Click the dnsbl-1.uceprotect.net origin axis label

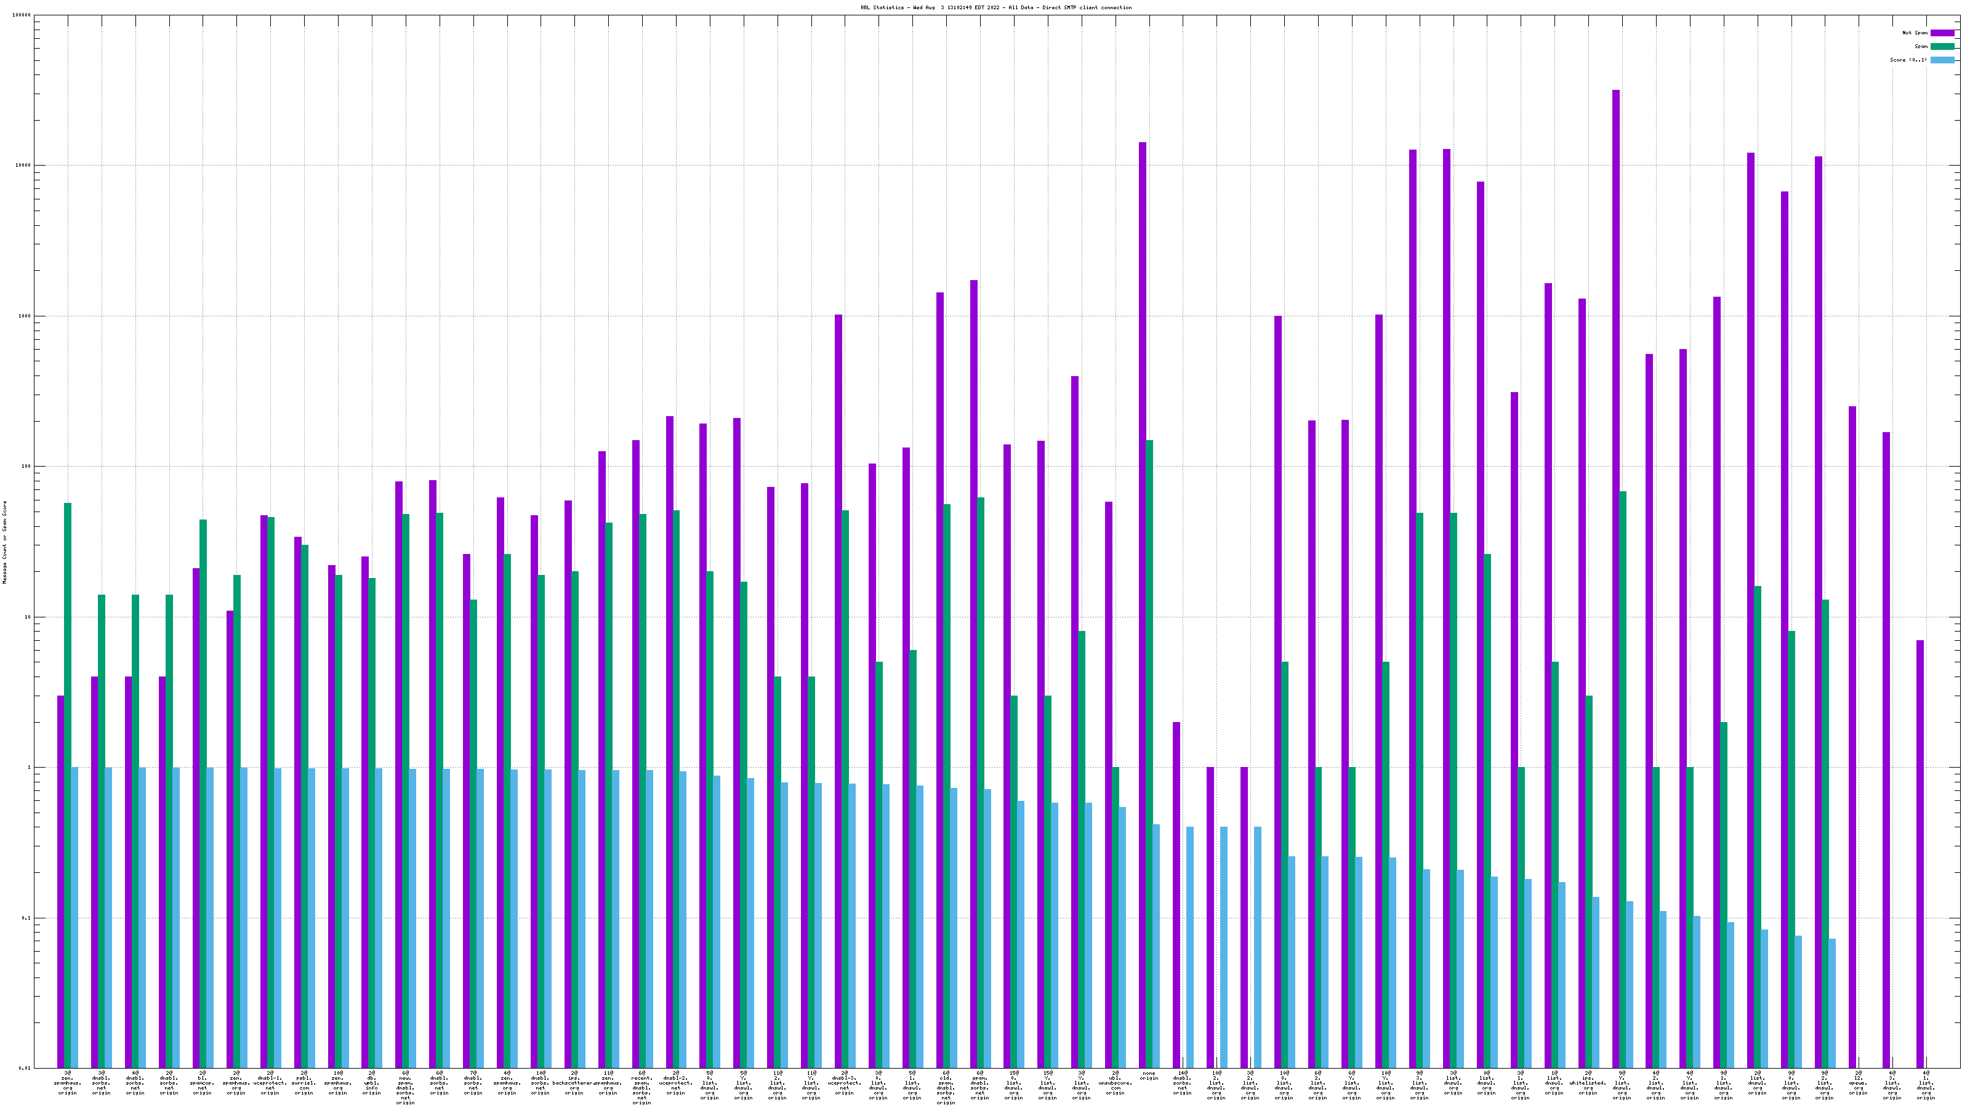[270, 1083]
